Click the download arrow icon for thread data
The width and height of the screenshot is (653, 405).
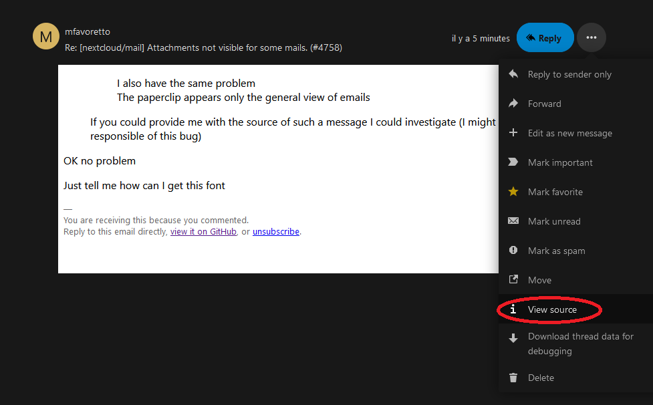point(513,338)
